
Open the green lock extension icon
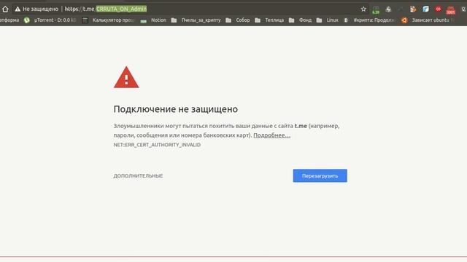tap(376, 9)
